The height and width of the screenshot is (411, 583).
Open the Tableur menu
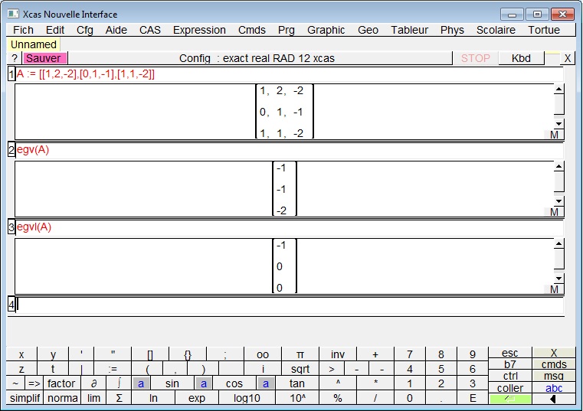pos(410,30)
